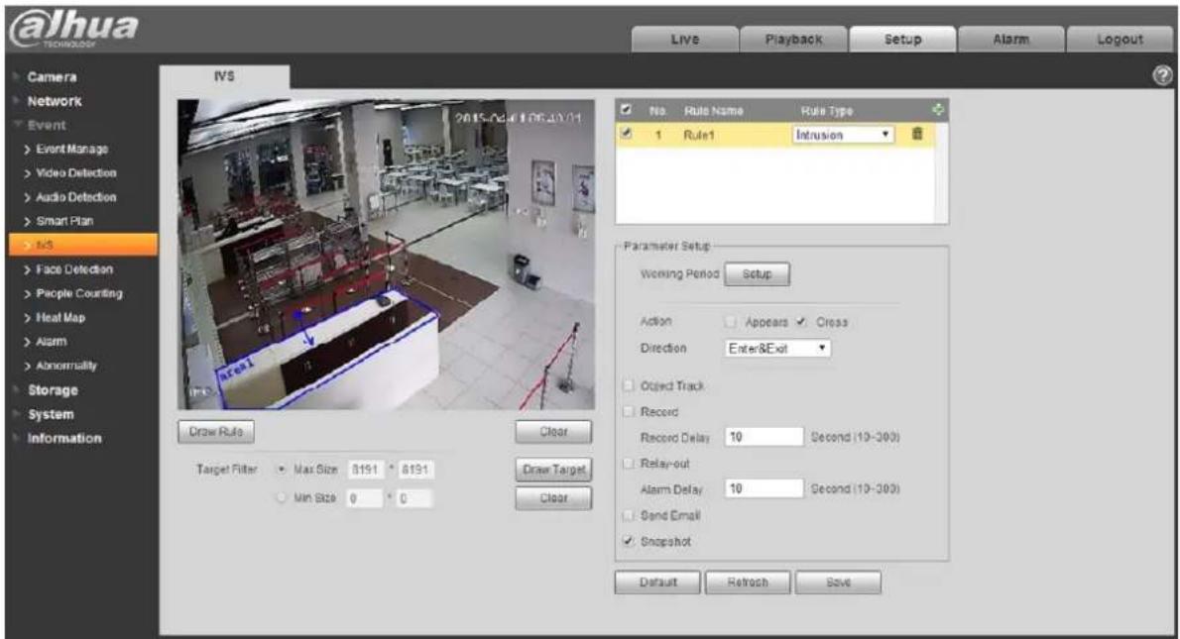Select the Rule1 name cell
1180x639 pixels.
pos(698,135)
